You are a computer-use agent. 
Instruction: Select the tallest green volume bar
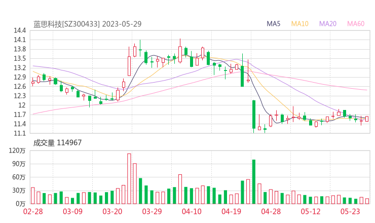tap(254, 182)
